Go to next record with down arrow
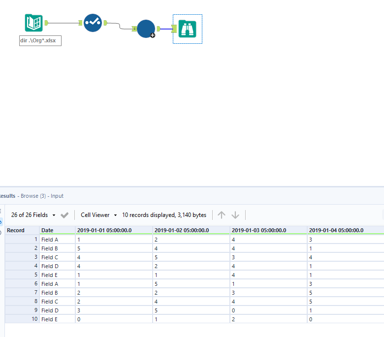 [235, 215]
